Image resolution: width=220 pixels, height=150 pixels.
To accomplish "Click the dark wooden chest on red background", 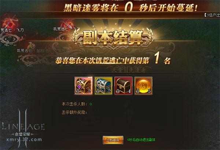I will (124, 86).
